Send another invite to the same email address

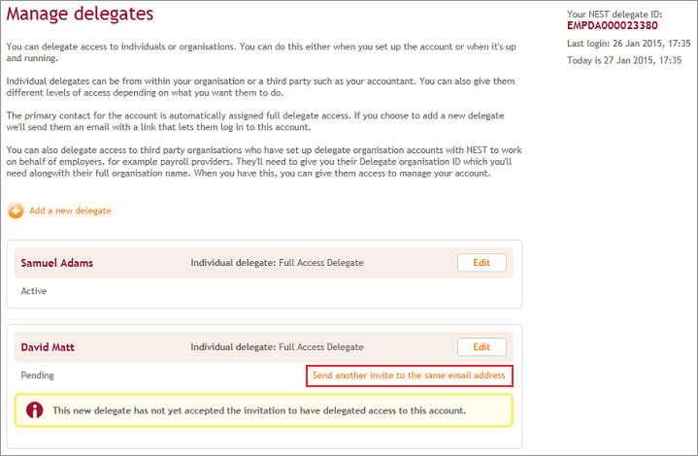pos(409,375)
